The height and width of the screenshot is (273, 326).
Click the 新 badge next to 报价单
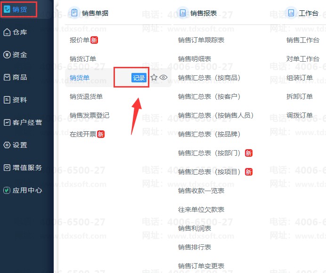coord(94,40)
